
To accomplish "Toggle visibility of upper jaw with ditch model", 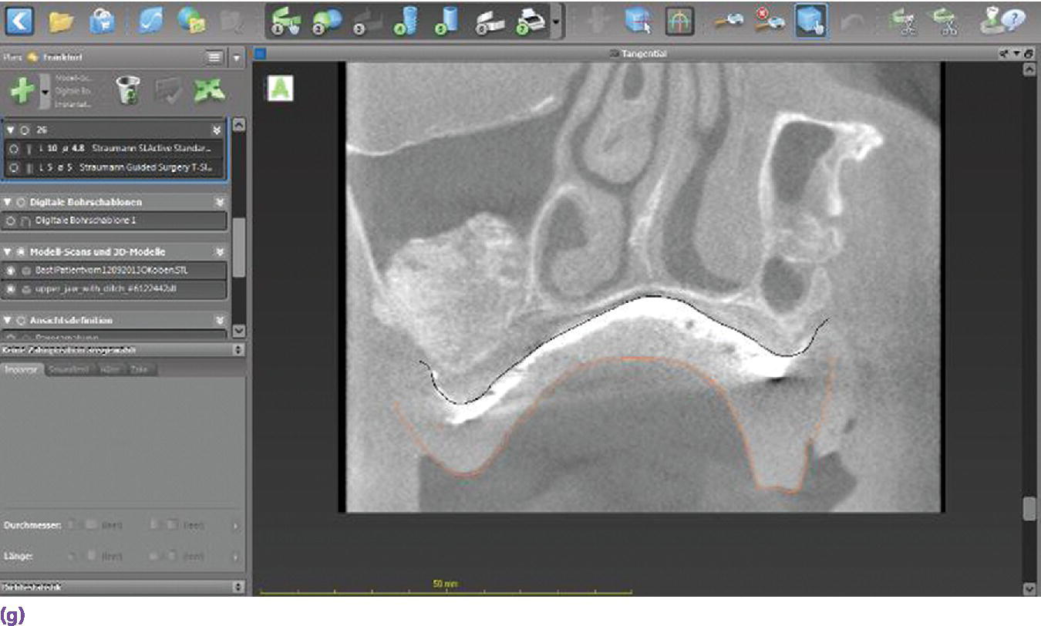I will click(12, 288).
